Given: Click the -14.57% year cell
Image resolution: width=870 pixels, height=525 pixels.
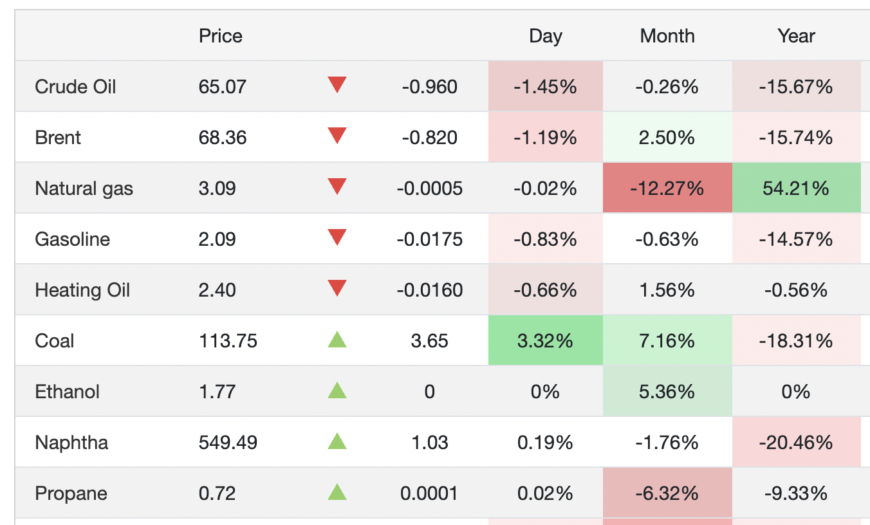Looking at the screenshot, I should (796, 239).
